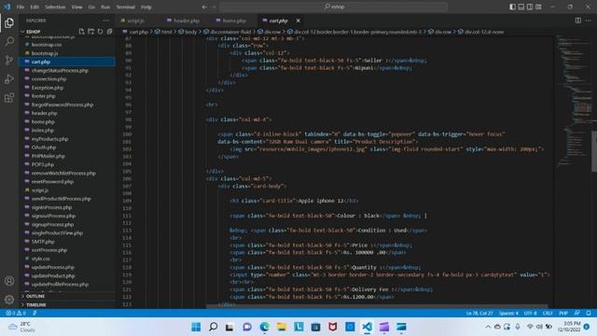597x336 pixels.
Task: Switch to the script.js tab
Action: click(x=135, y=21)
